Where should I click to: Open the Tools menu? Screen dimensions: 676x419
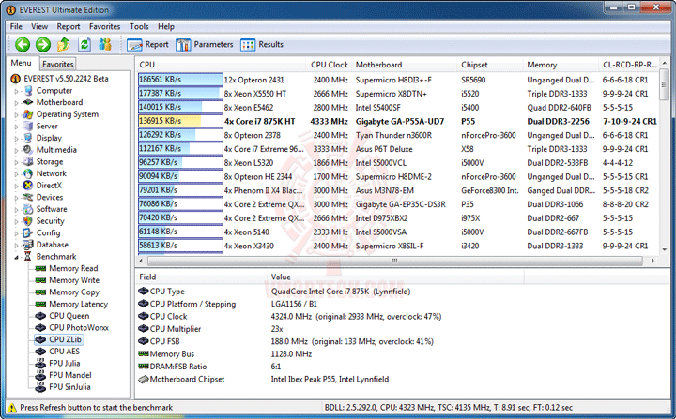pyautogui.click(x=139, y=26)
